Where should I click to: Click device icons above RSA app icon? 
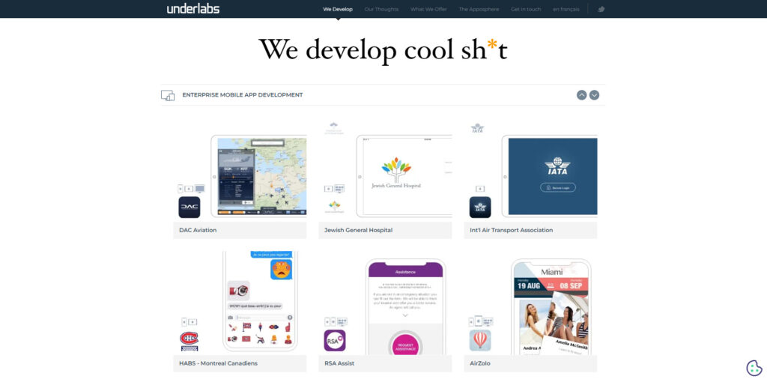pos(336,322)
